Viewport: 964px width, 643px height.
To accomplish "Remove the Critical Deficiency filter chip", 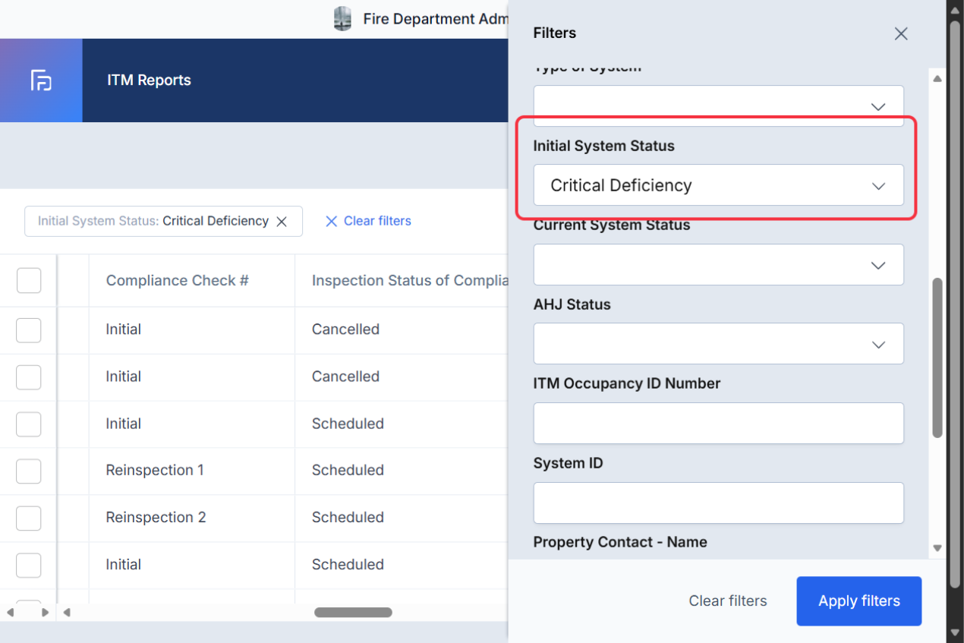I will tap(282, 222).
